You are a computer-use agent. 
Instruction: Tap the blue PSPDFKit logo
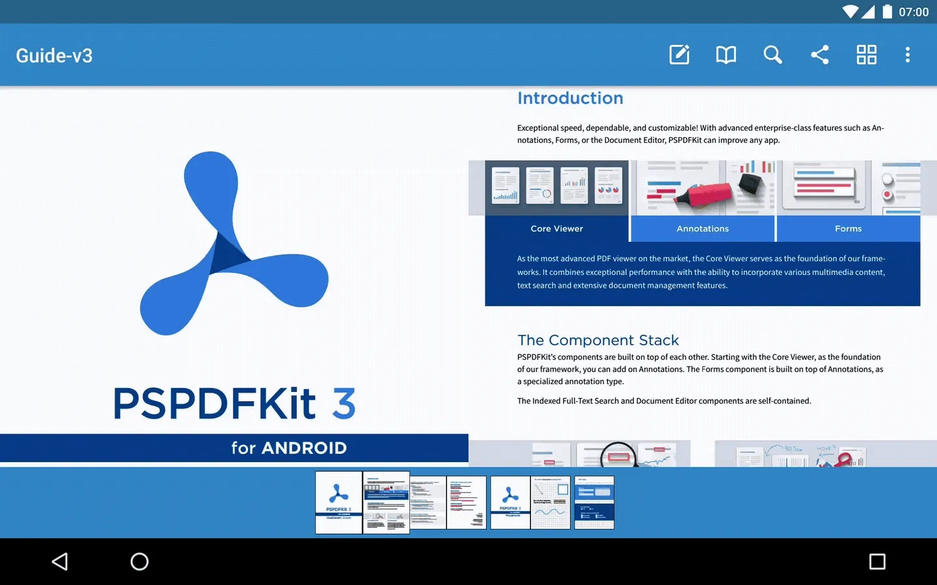click(234, 243)
